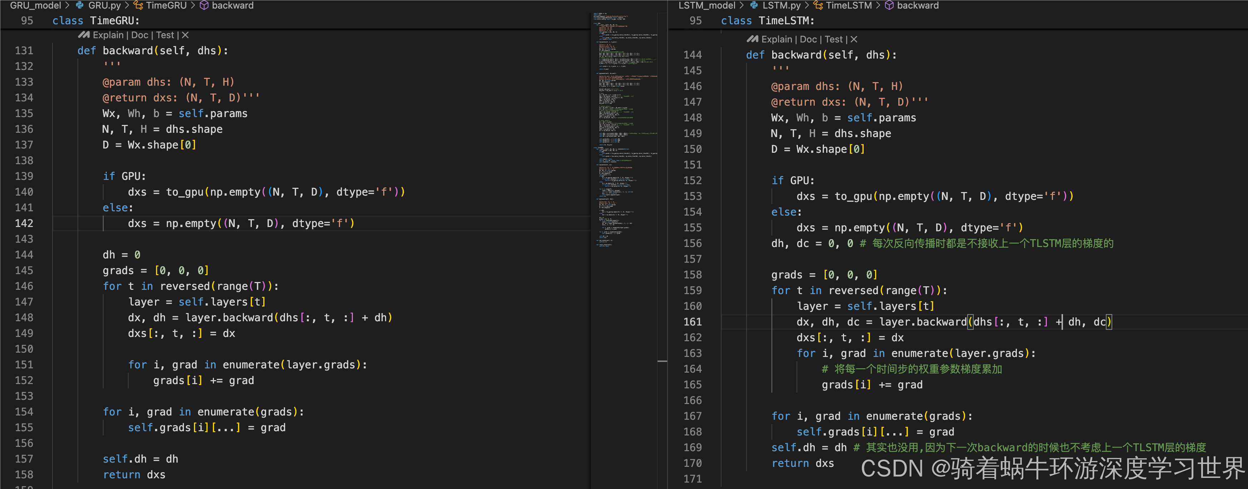Open TimeGRU class breadcrumb
This screenshot has height=489, width=1248.
(x=166, y=5)
